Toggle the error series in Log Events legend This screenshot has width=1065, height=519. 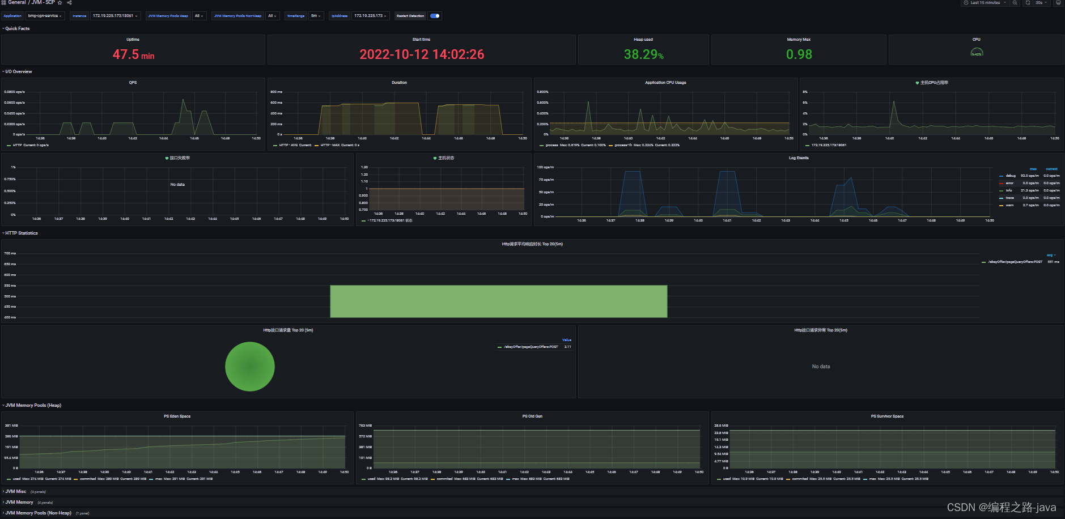click(x=1009, y=183)
